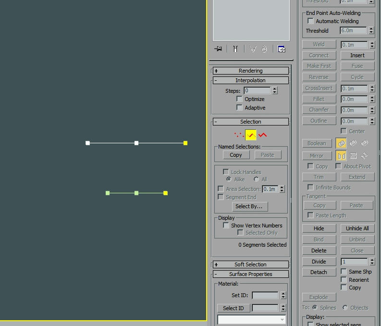Click the Select ID value field
This screenshot has height=326, width=381.
point(265,308)
